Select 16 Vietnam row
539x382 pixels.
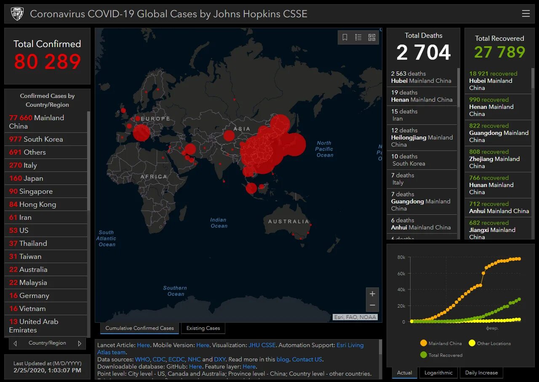click(x=46, y=308)
